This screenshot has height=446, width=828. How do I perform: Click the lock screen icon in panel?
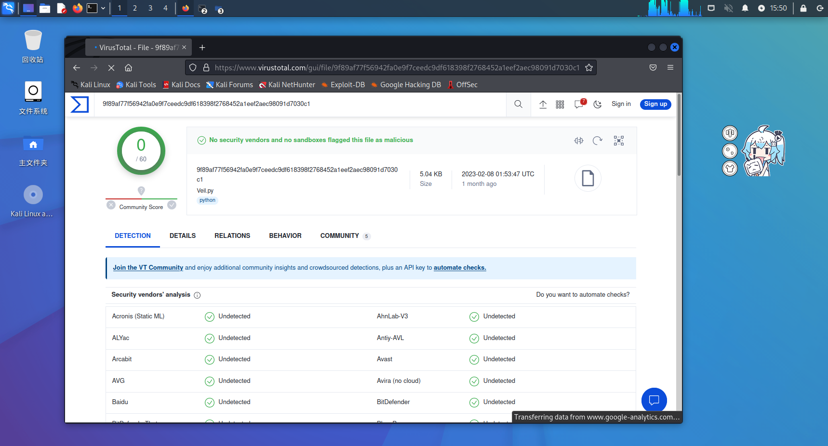click(803, 8)
